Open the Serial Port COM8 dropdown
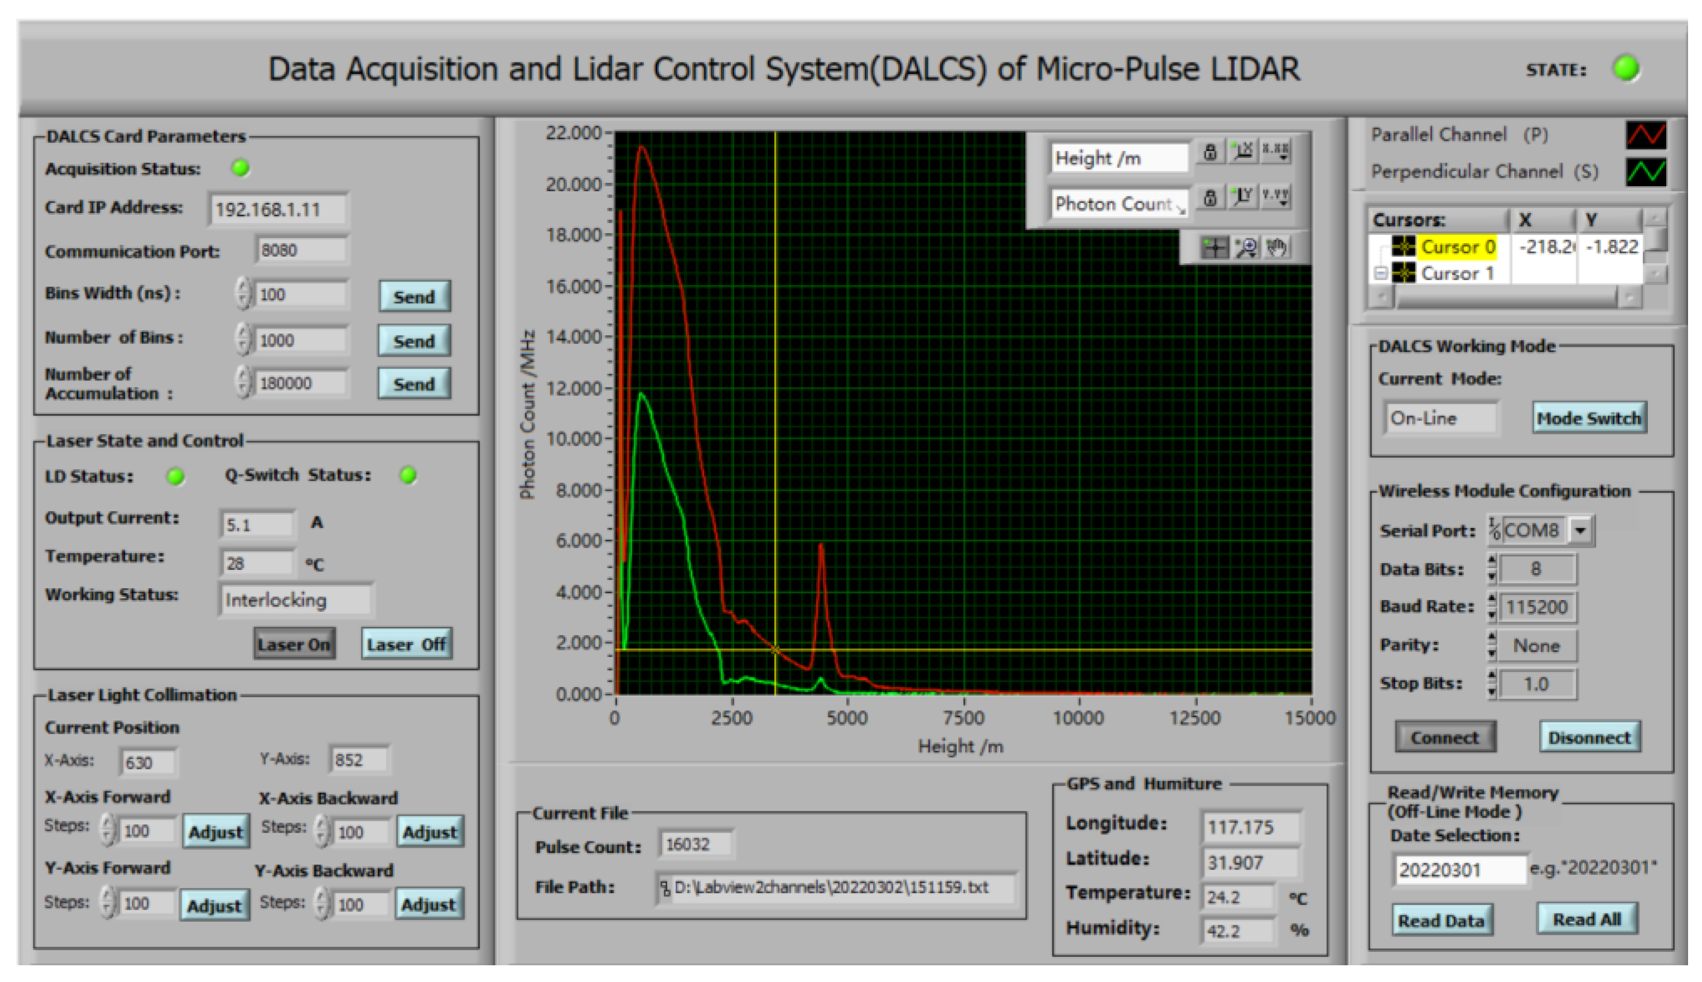Viewport: 1702px width, 982px height. tap(1580, 530)
